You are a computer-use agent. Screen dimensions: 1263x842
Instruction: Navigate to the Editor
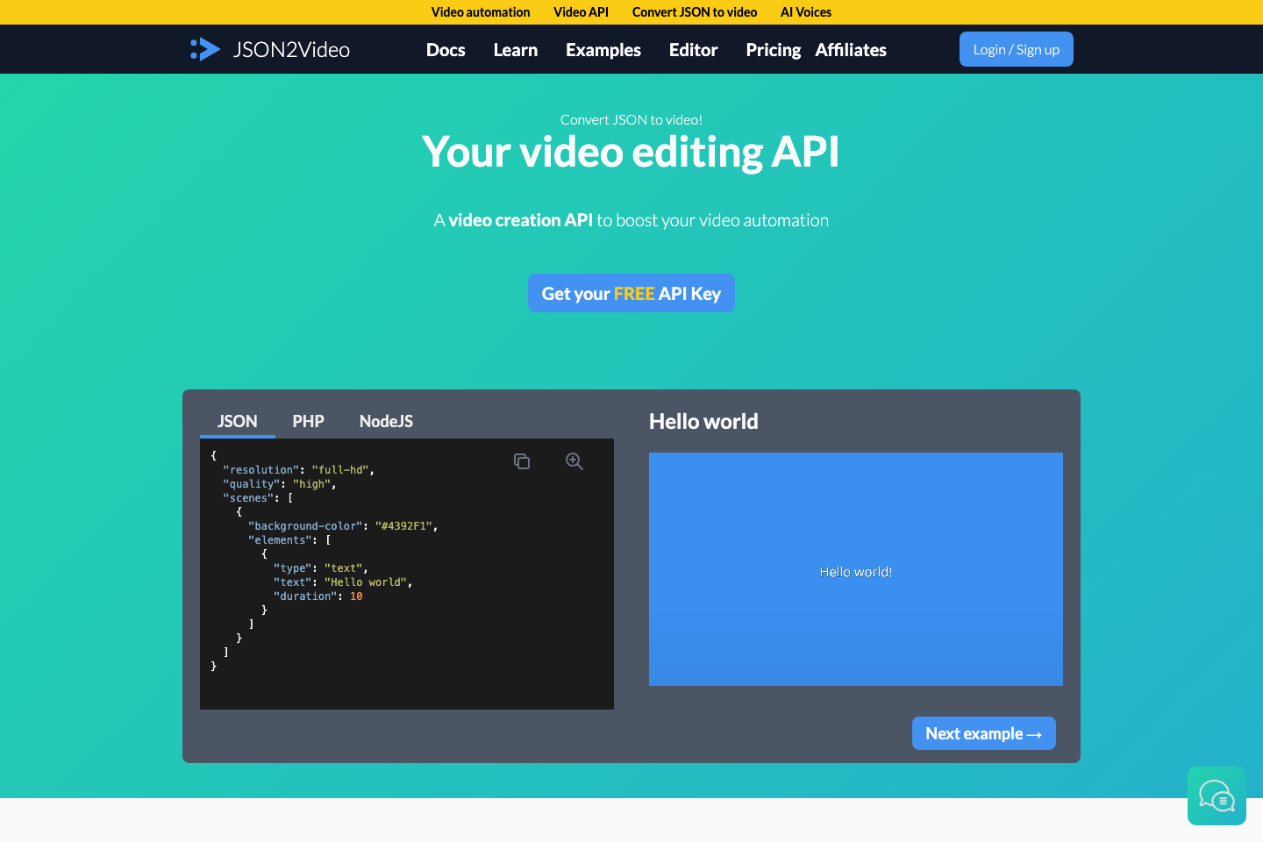click(693, 50)
